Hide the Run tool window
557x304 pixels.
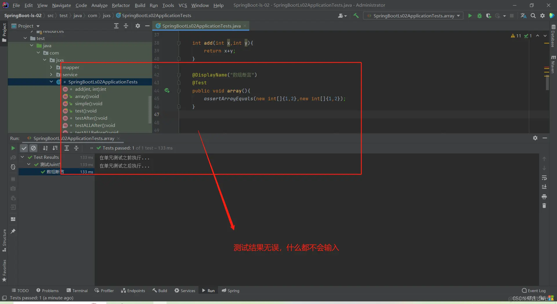coord(545,138)
